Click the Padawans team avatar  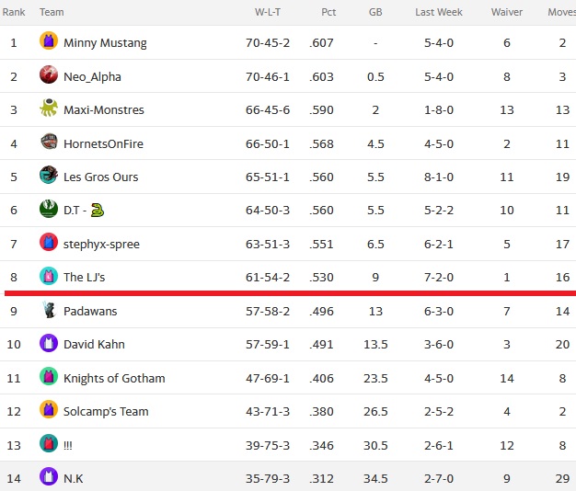coord(49,309)
